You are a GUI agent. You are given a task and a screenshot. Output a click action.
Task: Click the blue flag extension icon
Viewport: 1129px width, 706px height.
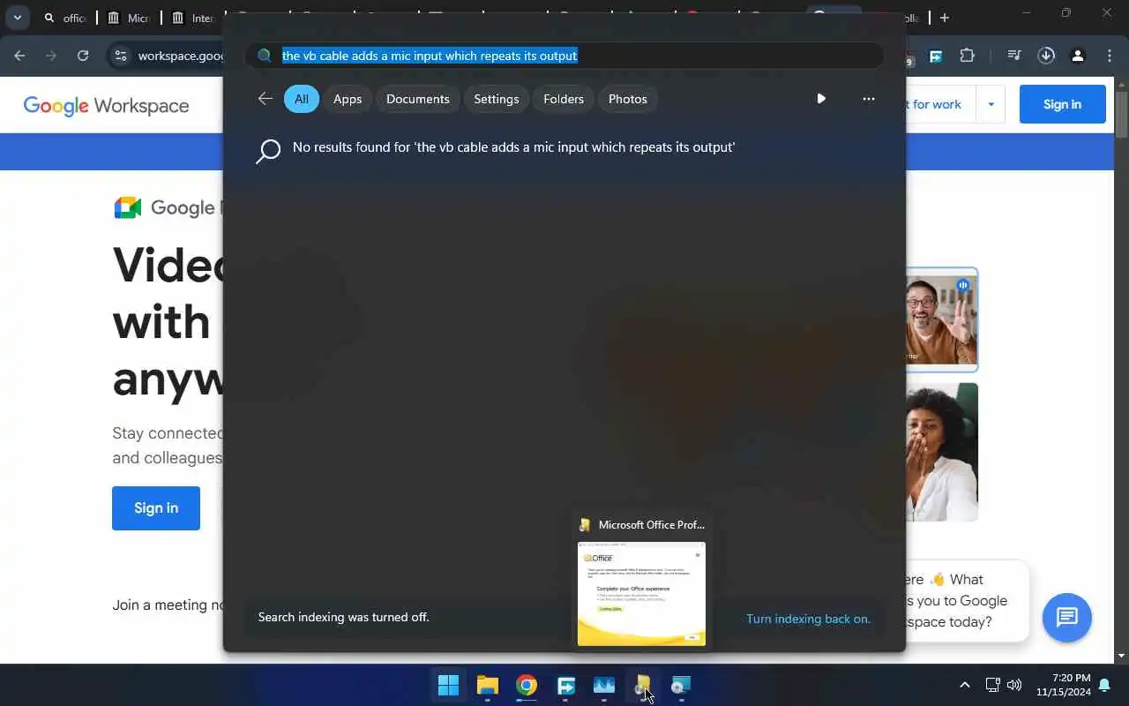pyautogui.click(x=936, y=56)
